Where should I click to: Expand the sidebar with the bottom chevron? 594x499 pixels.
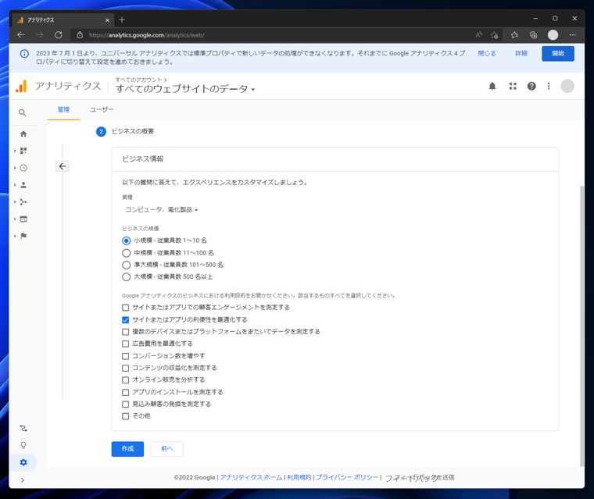point(23,480)
